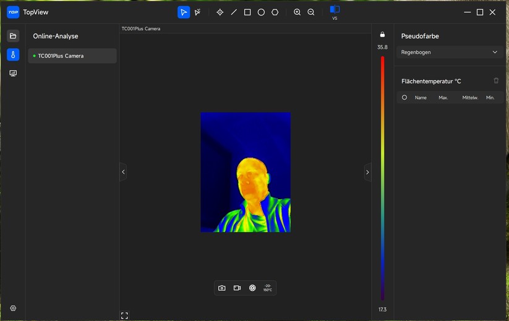
Task: Collapse the left panel arrow
Action: [123, 172]
